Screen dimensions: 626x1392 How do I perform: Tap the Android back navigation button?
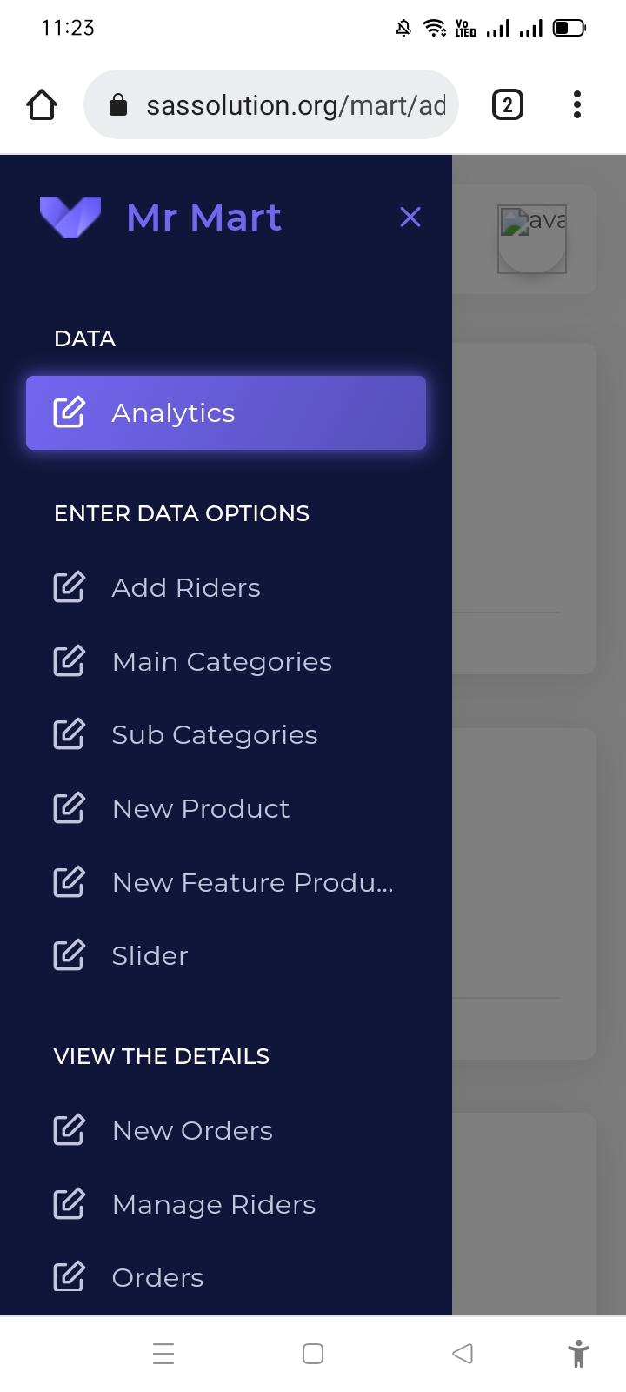pos(463,1354)
